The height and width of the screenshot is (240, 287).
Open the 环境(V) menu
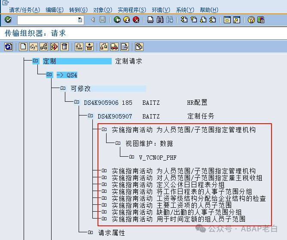(x=161, y=10)
